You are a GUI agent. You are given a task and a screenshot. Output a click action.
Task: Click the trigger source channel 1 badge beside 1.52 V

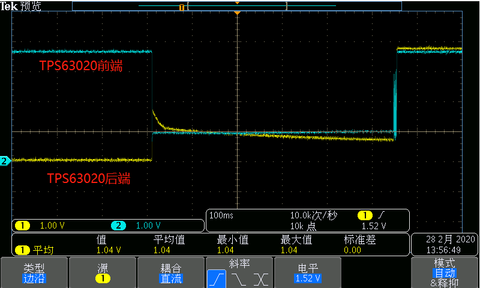365,215
